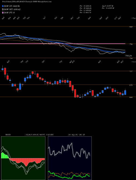Click the white DOW MT legend swatch
Image resolution: width=136 pixels, height=180 pixels.
[x=3, y=9]
